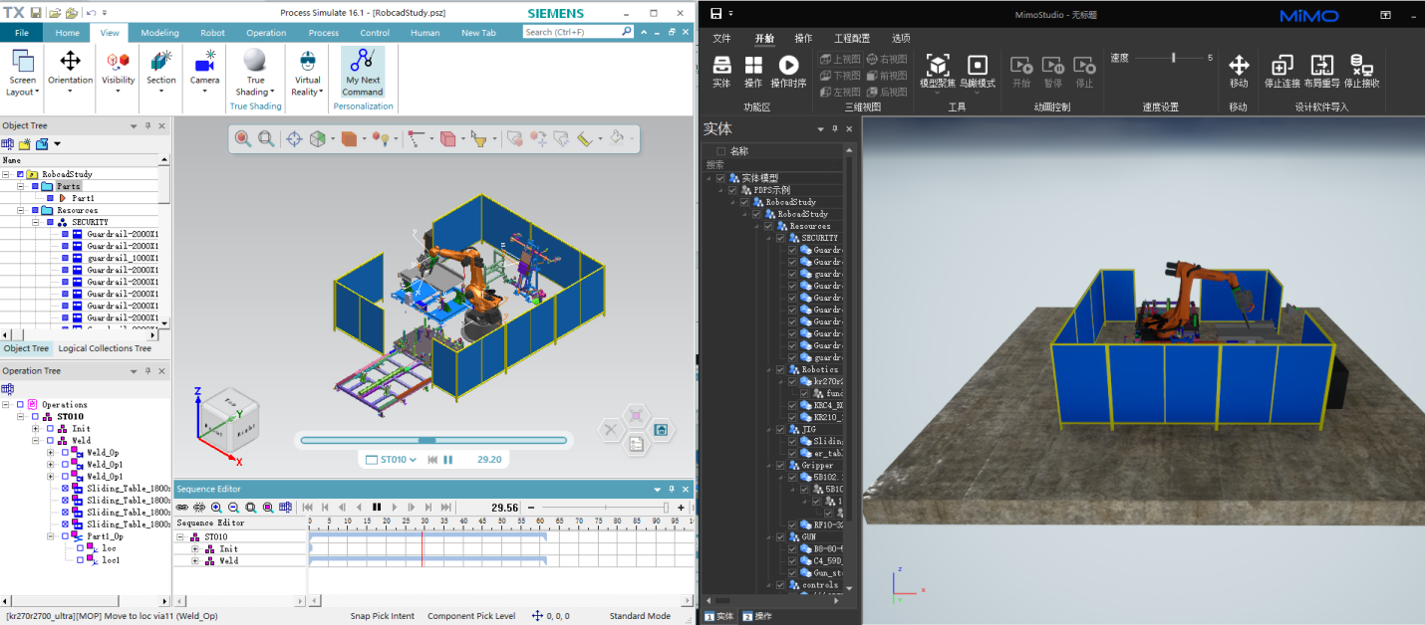Click the Section tool icon

tap(160, 62)
